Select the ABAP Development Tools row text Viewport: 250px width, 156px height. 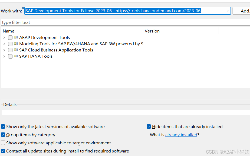click(x=44, y=38)
